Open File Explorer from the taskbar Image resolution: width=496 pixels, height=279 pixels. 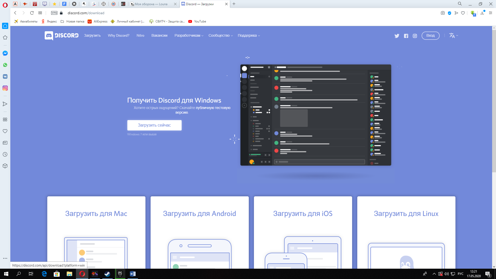coord(69,274)
